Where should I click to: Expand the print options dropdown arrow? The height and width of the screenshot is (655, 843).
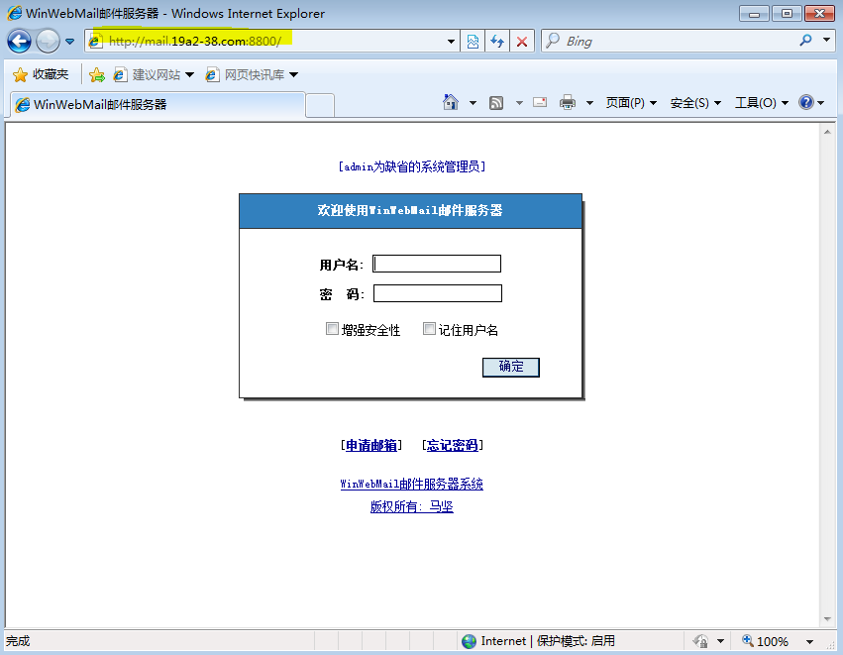(x=589, y=103)
